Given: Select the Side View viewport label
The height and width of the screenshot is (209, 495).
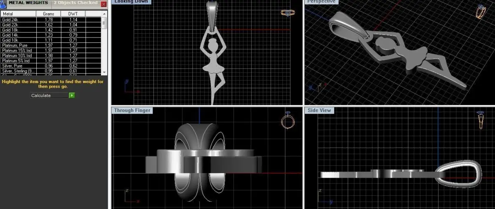Looking at the screenshot, I should click(x=319, y=110).
